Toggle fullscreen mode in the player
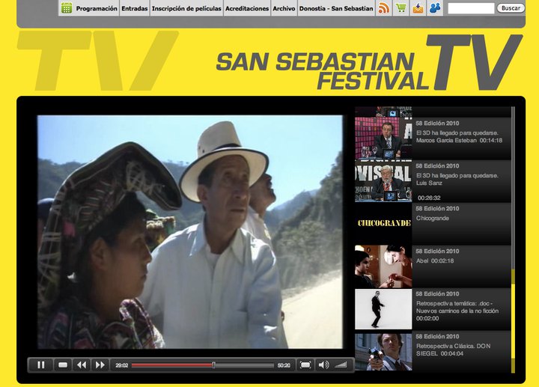The height and width of the screenshot is (387, 539). tap(305, 365)
